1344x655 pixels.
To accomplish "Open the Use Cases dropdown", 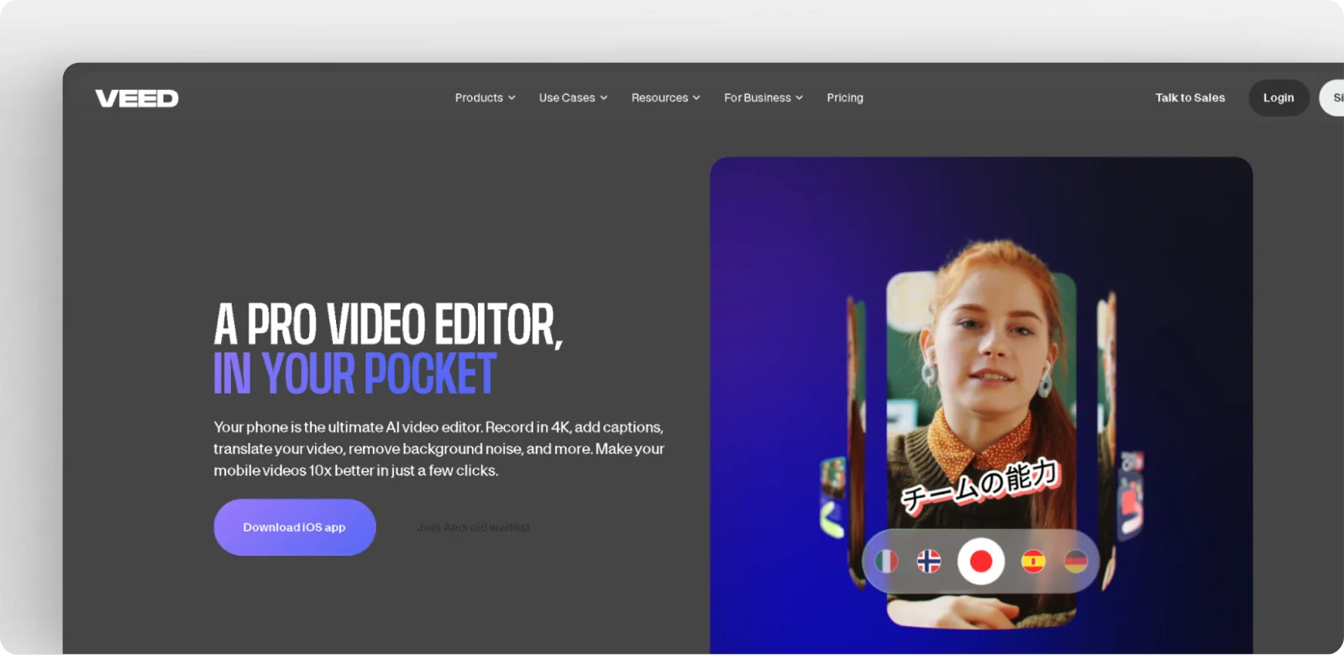I will [x=573, y=97].
